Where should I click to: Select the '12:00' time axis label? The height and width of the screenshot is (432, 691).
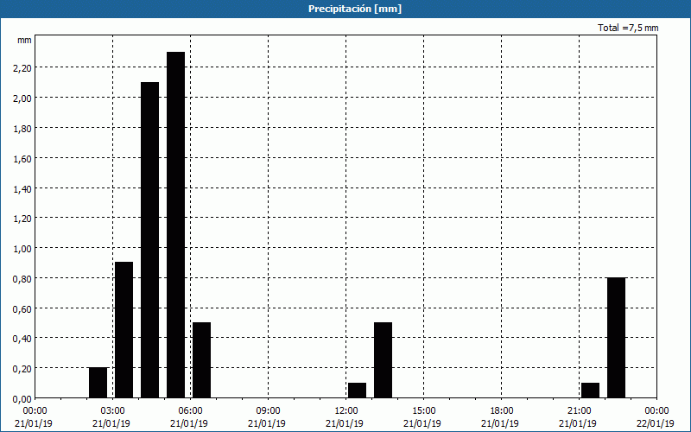(346, 411)
